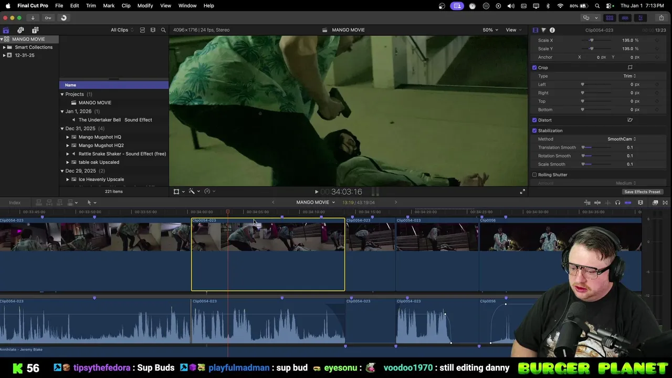Open the Keyword Editor key icon
672x378 pixels.
pos(48,18)
